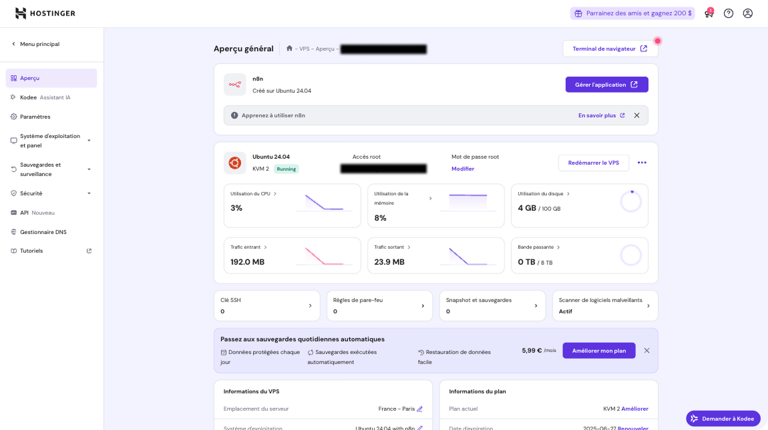Dismiss the n8n learning banner
Viewport: 768px width, 430px height.
[x=636, y=115]
